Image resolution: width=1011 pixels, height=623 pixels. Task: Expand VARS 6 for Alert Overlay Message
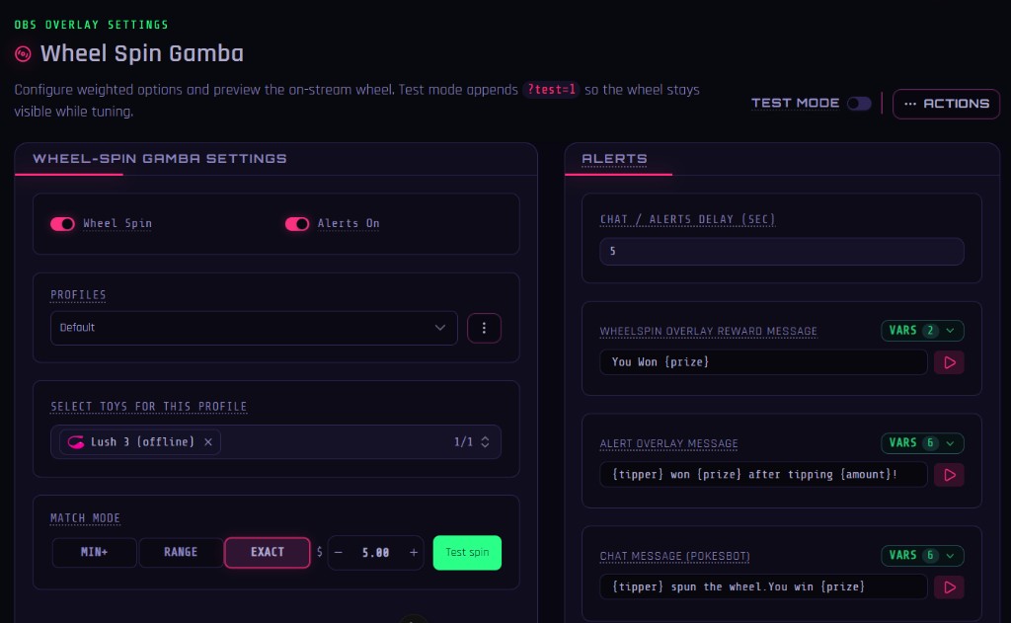coord(922,443)
